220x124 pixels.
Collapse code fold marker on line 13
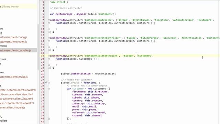(x=49, y=38)
